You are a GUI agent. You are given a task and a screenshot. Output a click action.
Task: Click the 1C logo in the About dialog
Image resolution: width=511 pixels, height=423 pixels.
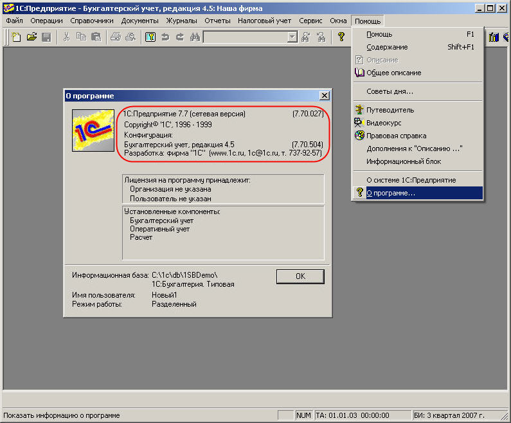tap(93, 130)
